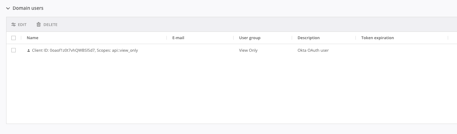
Task: Grab the divider between User group and Description
Action: pyautogui.click(x=292, y=38)
